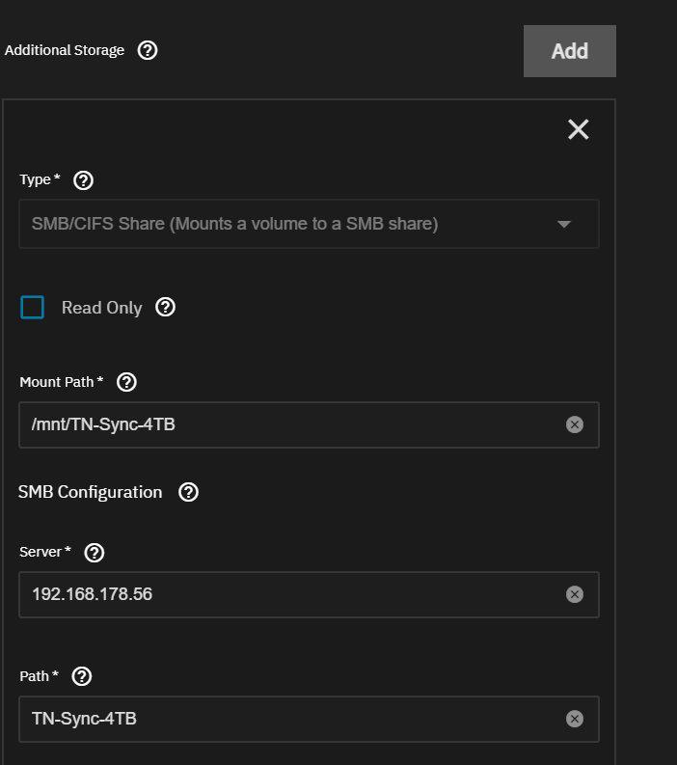Select the Additional Storage heading label
This screenshot has width=677, height=765.
click(65, 50)
